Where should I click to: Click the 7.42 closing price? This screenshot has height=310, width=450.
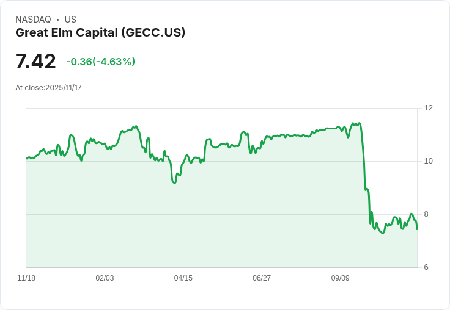click(x=35, y=62)
